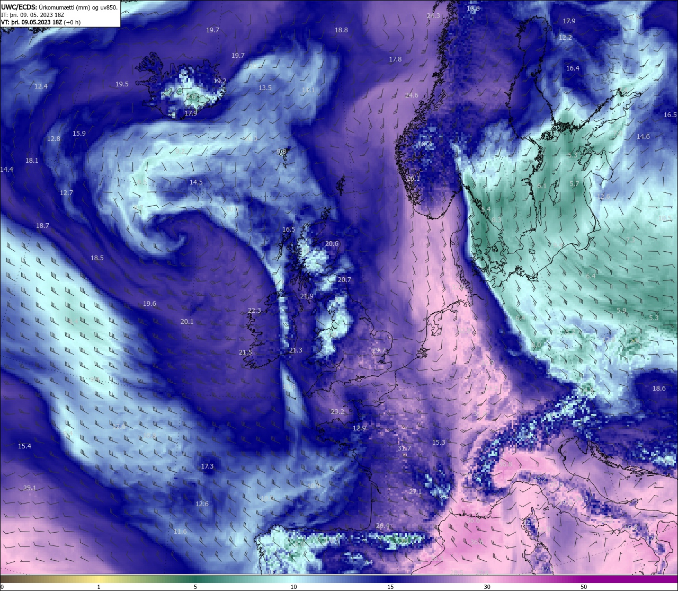The height and width of the screenshot is (591, 678).
Task: Click the 16.4 value over Finland
Action: tap(573, 68)
